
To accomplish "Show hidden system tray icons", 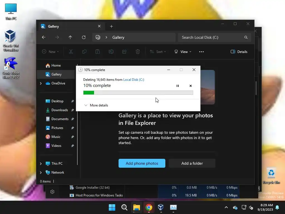I will 226,207.
